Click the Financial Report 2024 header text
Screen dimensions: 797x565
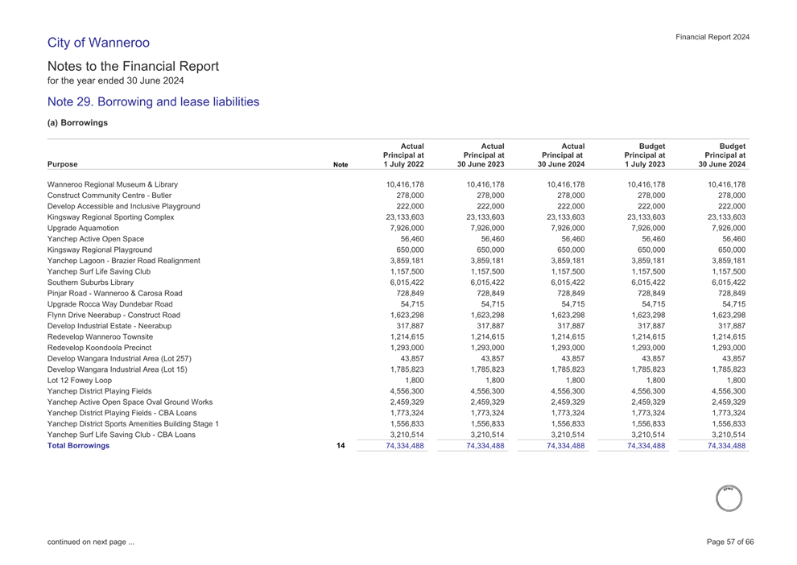(x=712, y=37)
